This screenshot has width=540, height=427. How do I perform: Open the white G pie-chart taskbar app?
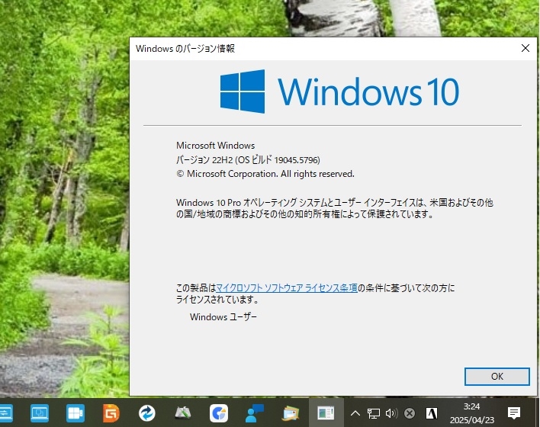pos(219,413)
